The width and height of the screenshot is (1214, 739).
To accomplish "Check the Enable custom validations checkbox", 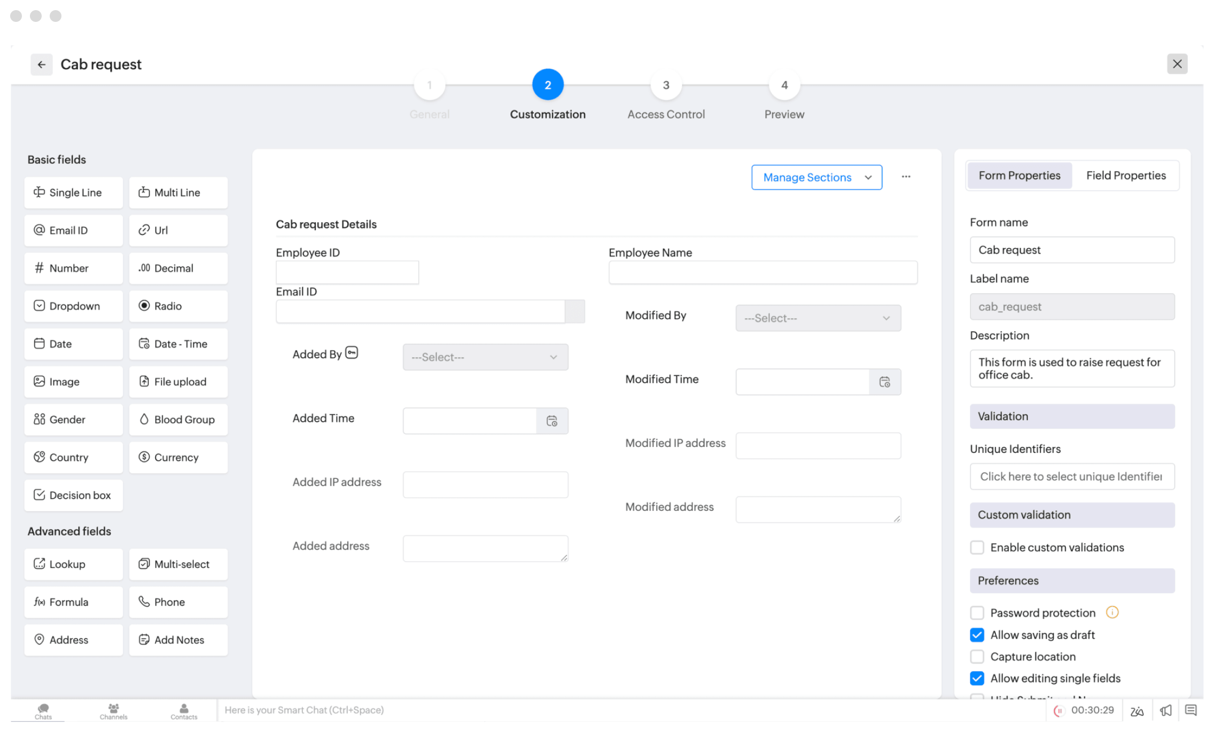I will click(977, 547).
